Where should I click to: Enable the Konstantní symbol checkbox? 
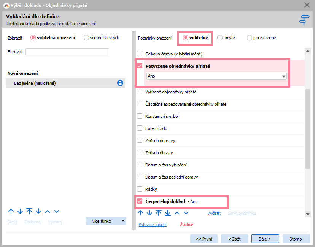[x=140, y=116]
